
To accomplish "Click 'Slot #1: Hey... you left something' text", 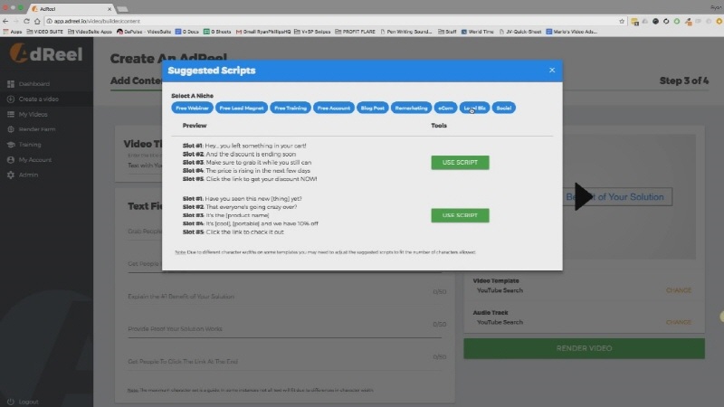I will 244,146.
